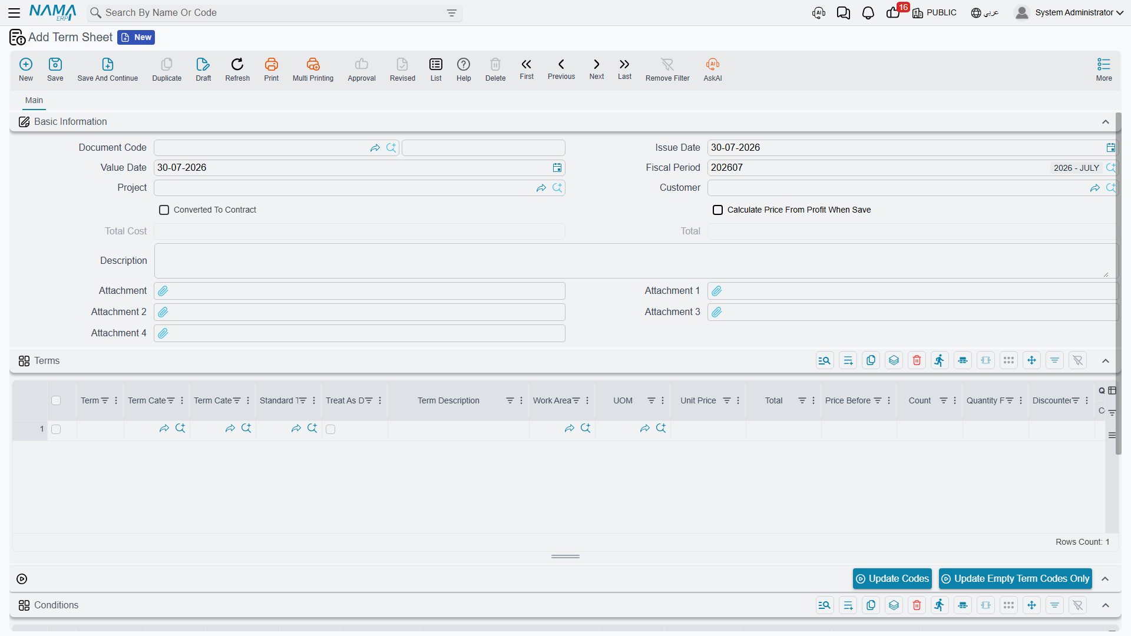
Task: Save the term sheet
Action: click(x=55, y=69)
